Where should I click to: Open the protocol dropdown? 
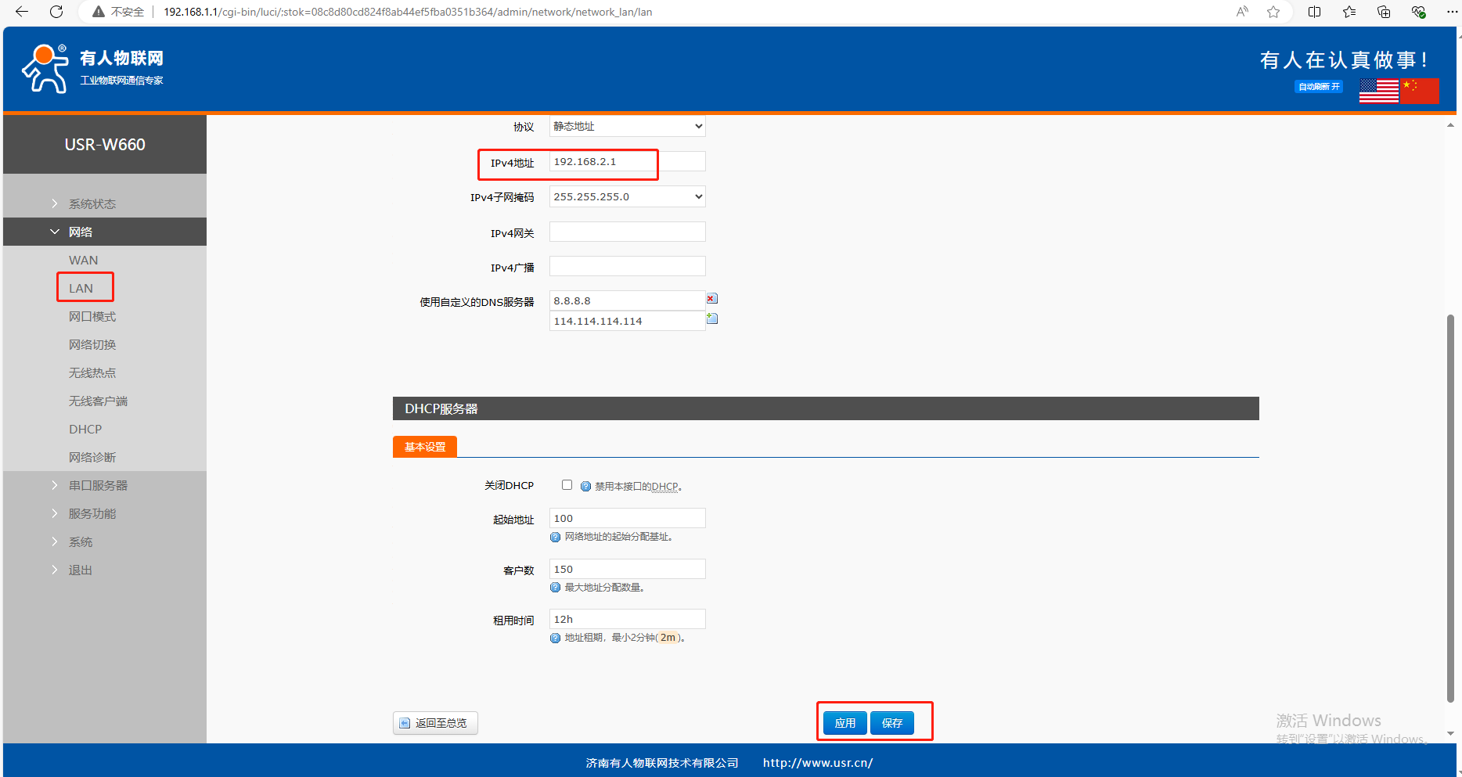point(627,127)
